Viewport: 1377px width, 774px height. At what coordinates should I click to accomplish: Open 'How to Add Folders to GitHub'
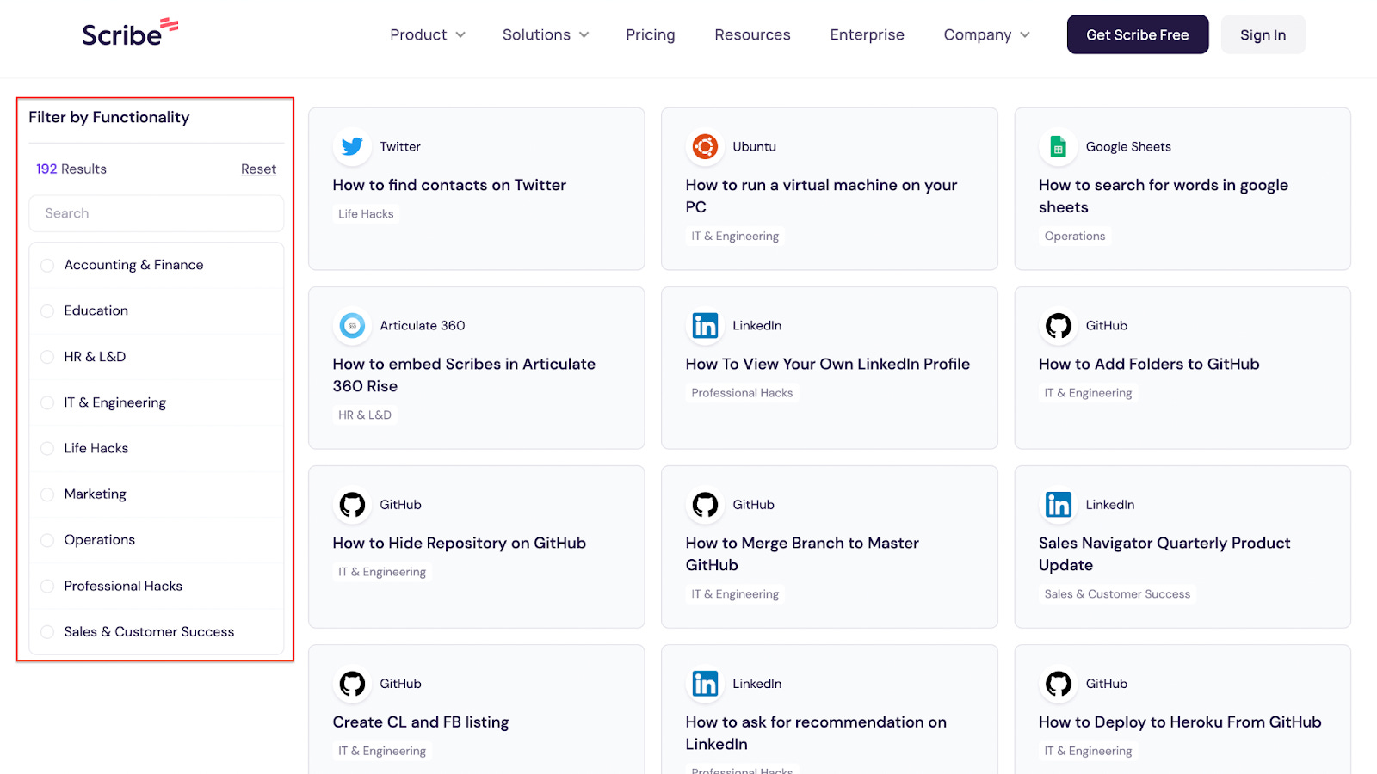pyautogui.click(x=1149, y=364)
